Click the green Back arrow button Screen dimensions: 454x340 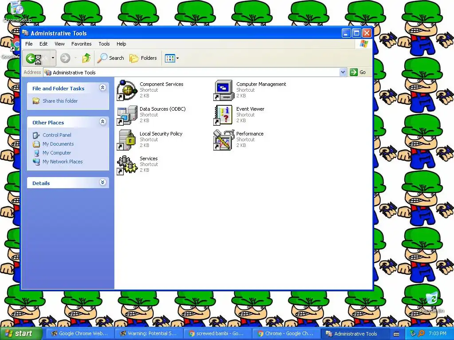click(31, 58)
